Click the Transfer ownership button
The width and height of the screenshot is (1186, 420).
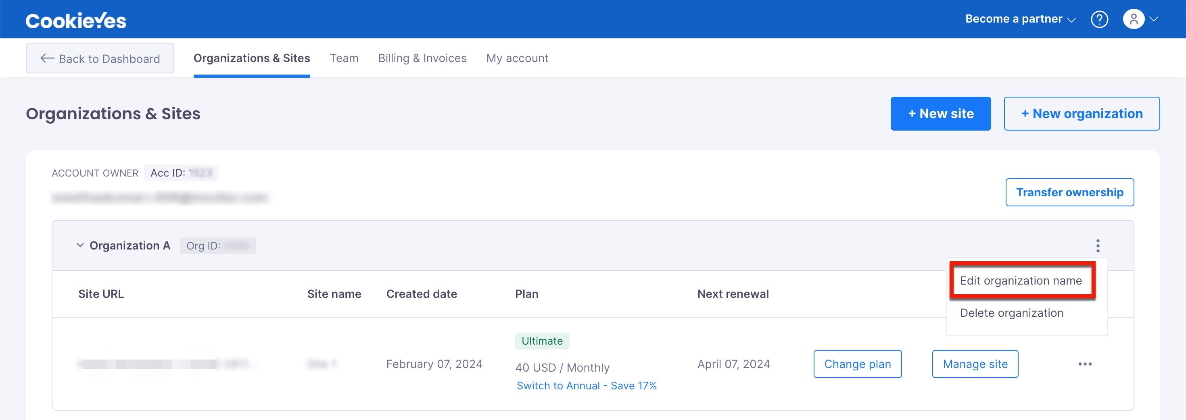pyautogui.click(x=1069, y=192)
